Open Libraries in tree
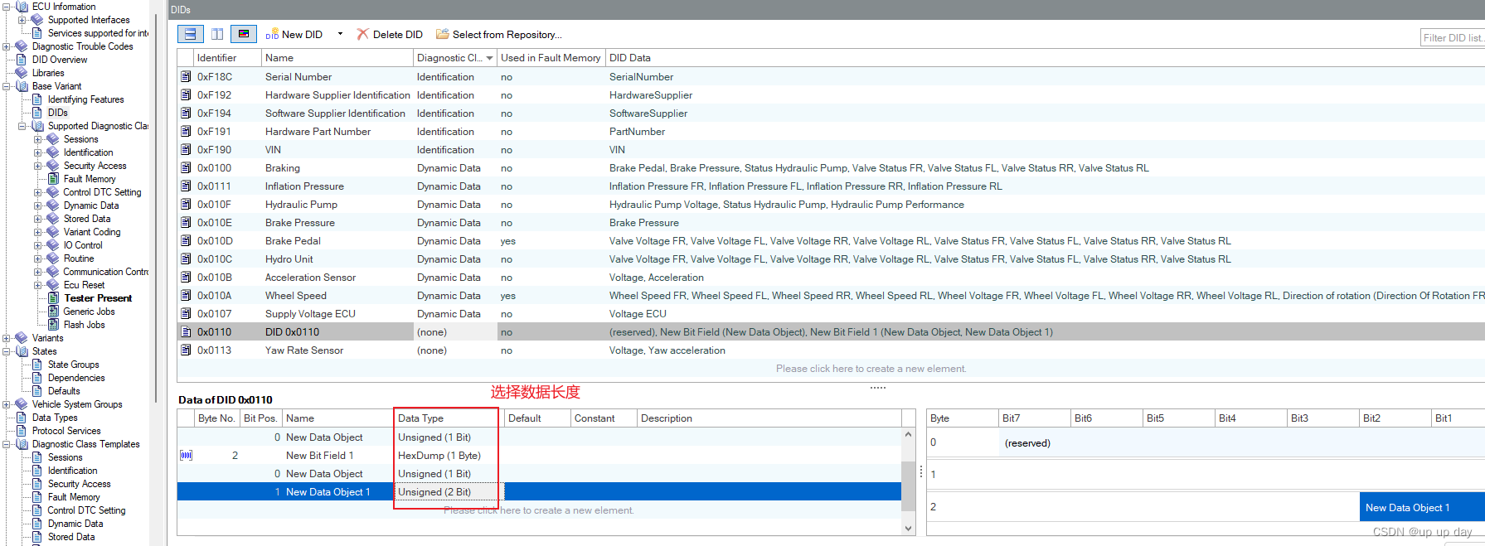The height and width of the screenshot is (546, 1485). [x=47, y=73]
